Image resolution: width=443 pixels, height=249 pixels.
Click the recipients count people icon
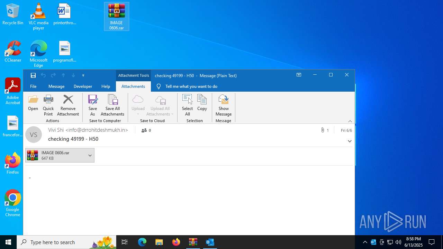click(x=144, y=130)
